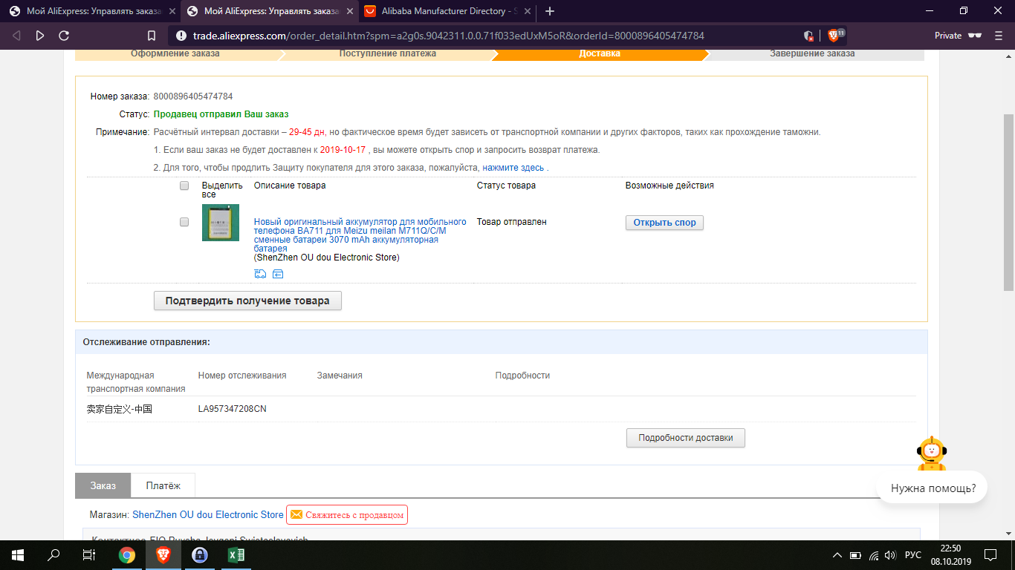Open the Windows notification center

pos(990,554)
